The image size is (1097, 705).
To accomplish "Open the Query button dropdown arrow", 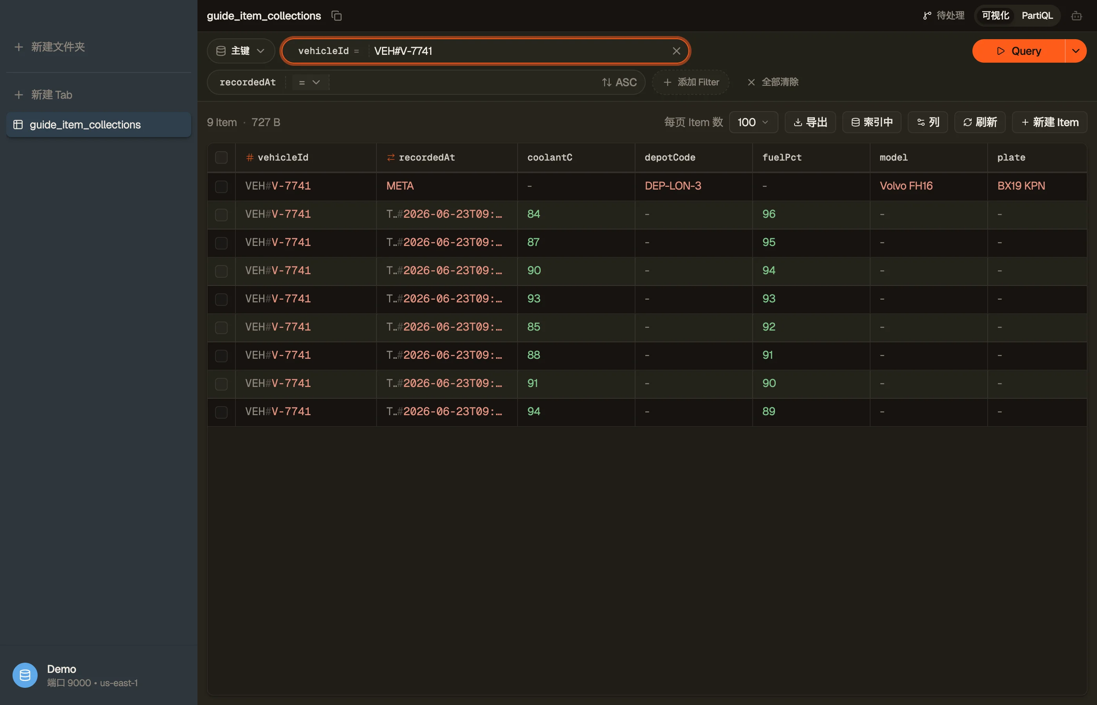I will click(1075, 51).
